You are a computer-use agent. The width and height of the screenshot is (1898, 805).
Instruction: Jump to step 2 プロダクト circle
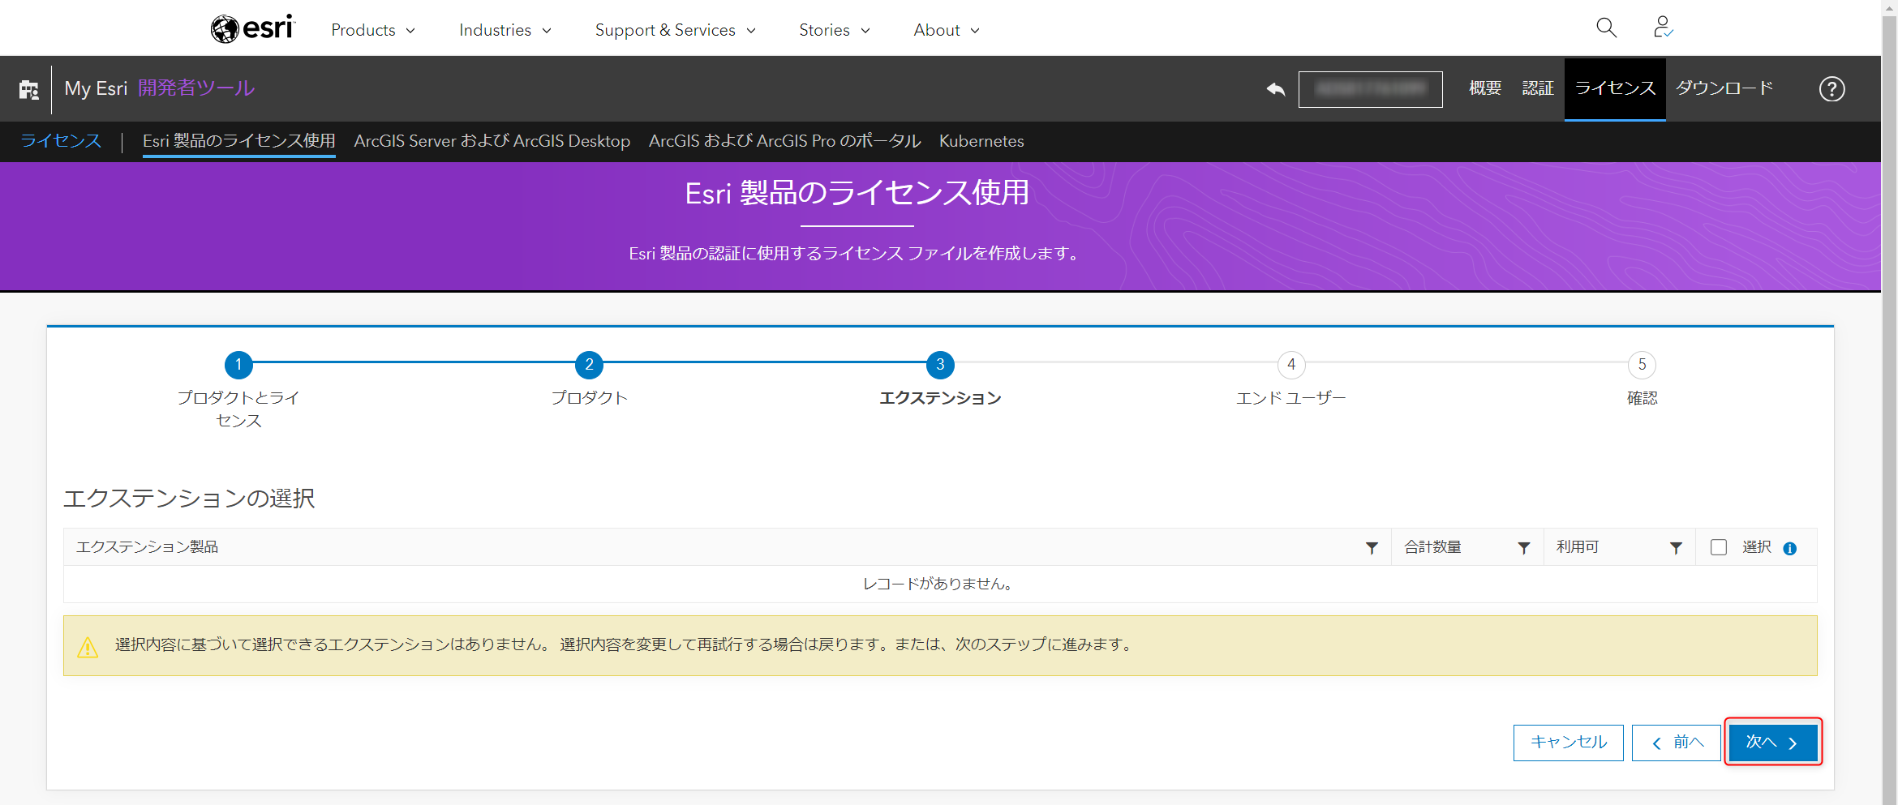click(x=590, y=365)
